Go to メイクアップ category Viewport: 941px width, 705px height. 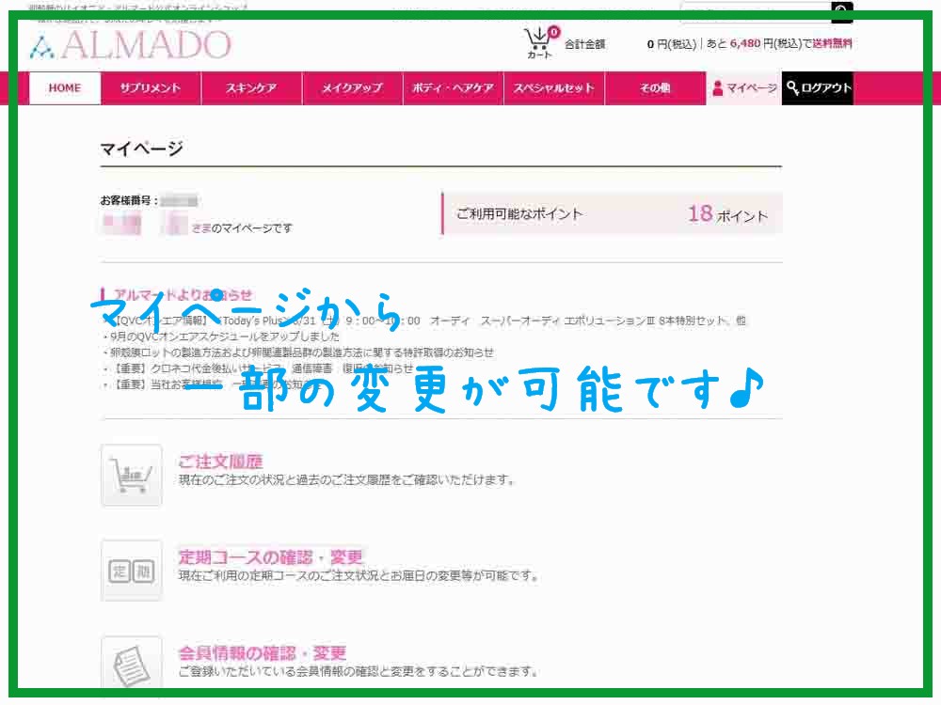[352, 88]
